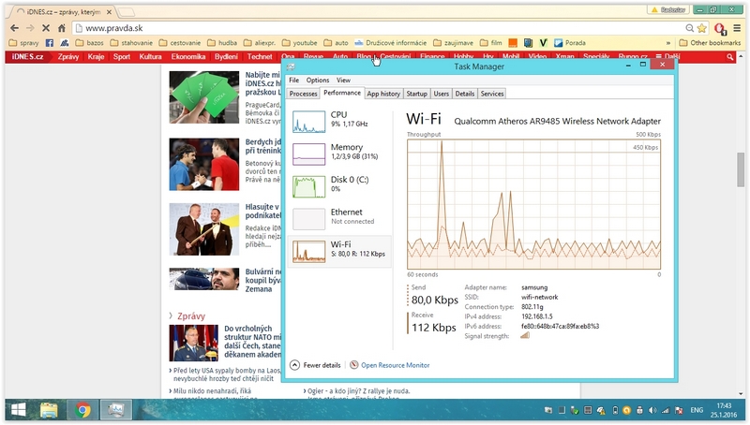Click iDNES.cz logo in navigation

28,57
